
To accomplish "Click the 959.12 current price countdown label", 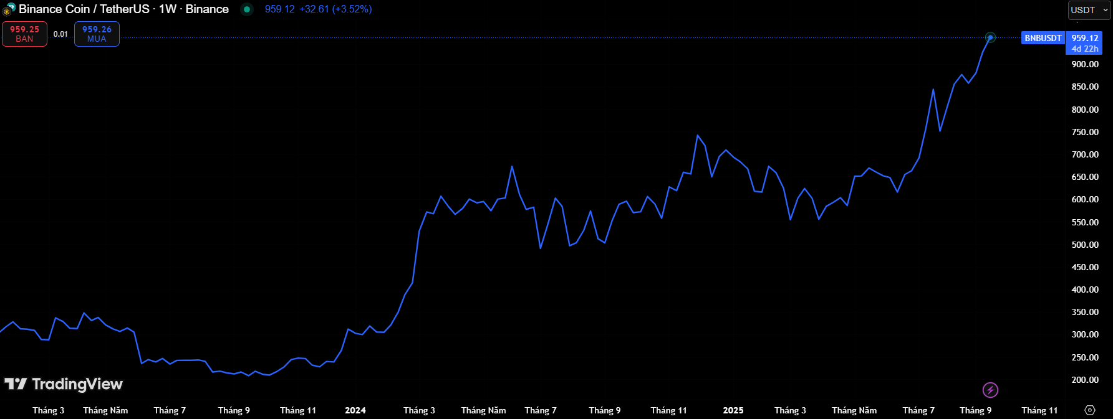I will pos(1084,43).
